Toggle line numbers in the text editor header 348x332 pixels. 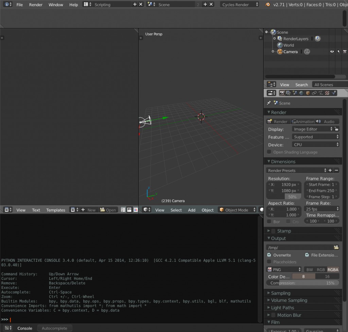[x=122, y=210]
